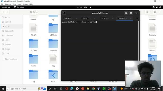The height and width of the screenshot is (91, 163).
Task: Open Windows Task View
Action: [x=55, y=89]
